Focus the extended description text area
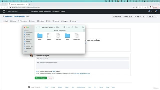The height and width of the screenshot is (90, 160). coord(82,65)
